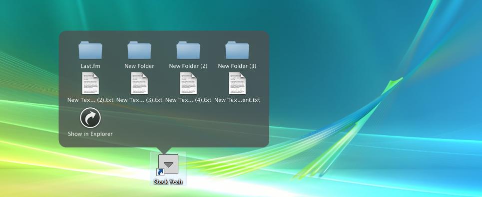Click the Show in Explorer arrow icon
The width and height of the screenshot is (482, 197).
[x=90, y=118]
